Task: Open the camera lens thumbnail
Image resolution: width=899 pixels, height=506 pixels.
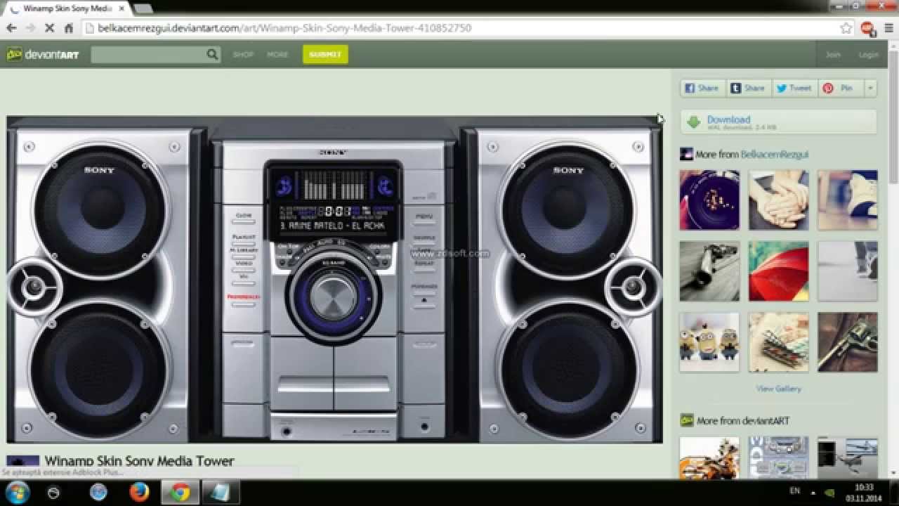Action: pyautogui.click(x=709, y=200)
